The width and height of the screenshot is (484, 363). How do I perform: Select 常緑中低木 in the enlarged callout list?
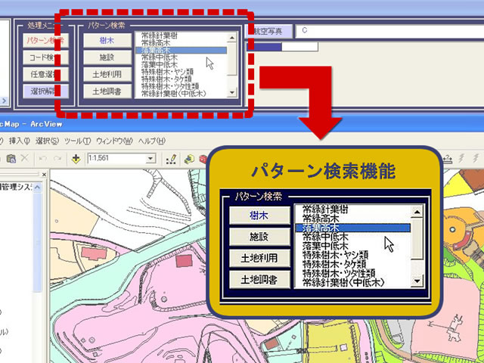point(325,237)
